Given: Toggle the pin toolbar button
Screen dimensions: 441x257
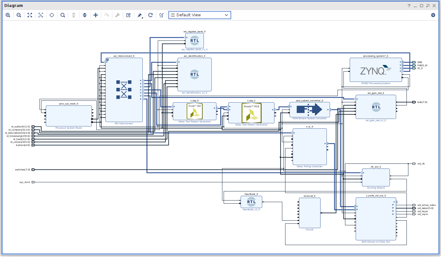Looking at the screenshot, I should [x=140, y=15].
